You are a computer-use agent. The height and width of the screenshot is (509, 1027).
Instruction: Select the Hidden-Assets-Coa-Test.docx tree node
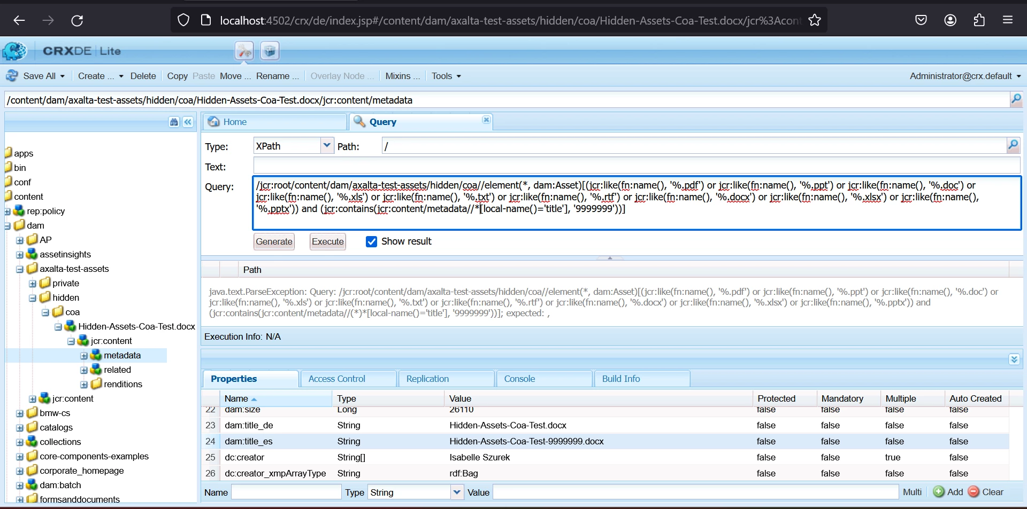(136, 327)
